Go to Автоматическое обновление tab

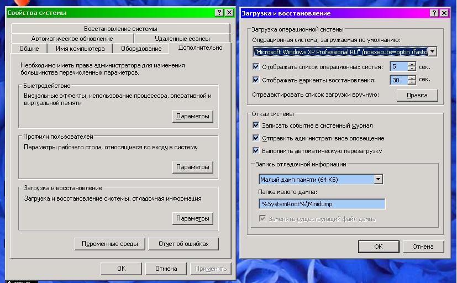tap(72, 39)
